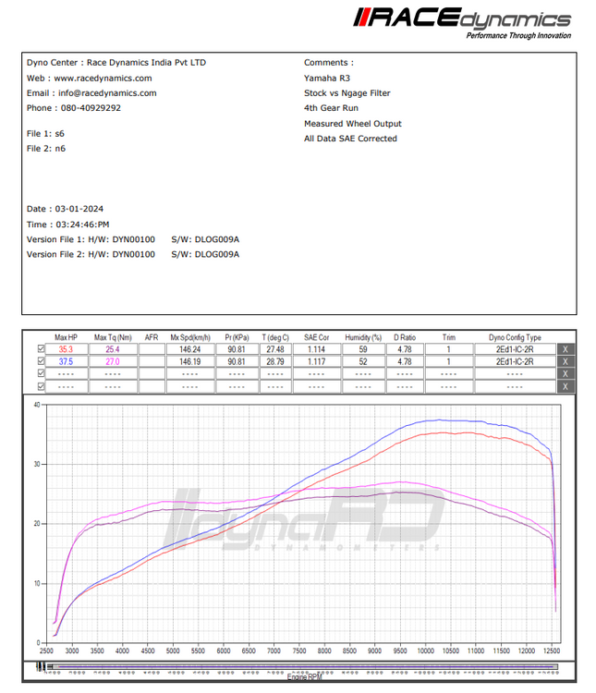Select the 4.78 D Ratio cell in the 37.5 HP row
The image size is (596, 693).
coord(405,361)
